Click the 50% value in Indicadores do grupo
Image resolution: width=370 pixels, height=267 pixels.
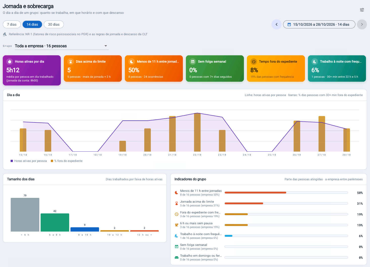(x=360, y=193)
